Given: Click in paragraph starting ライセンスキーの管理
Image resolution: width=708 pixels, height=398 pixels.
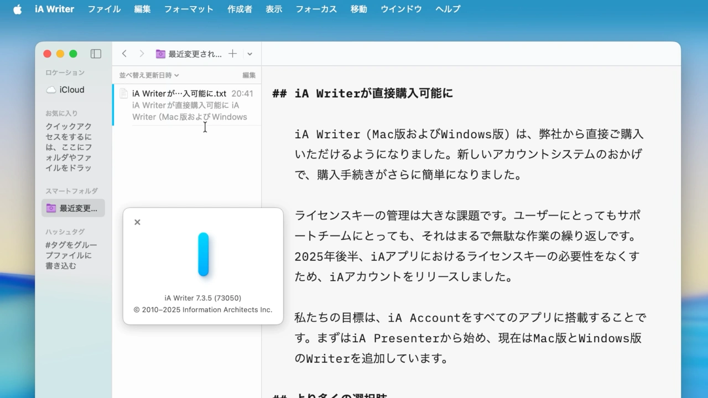Looking at the screenshot, I should (467, 246).
